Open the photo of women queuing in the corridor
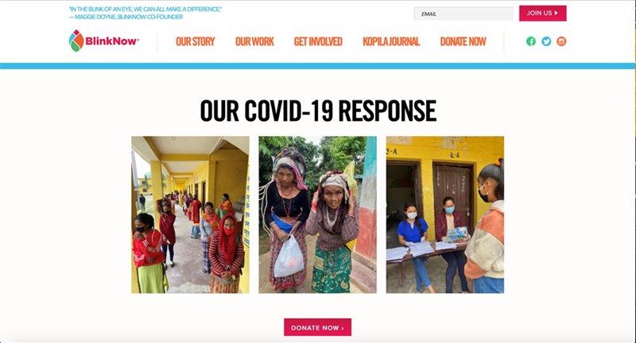Screen dimensions: 636x343 [190, 215]
